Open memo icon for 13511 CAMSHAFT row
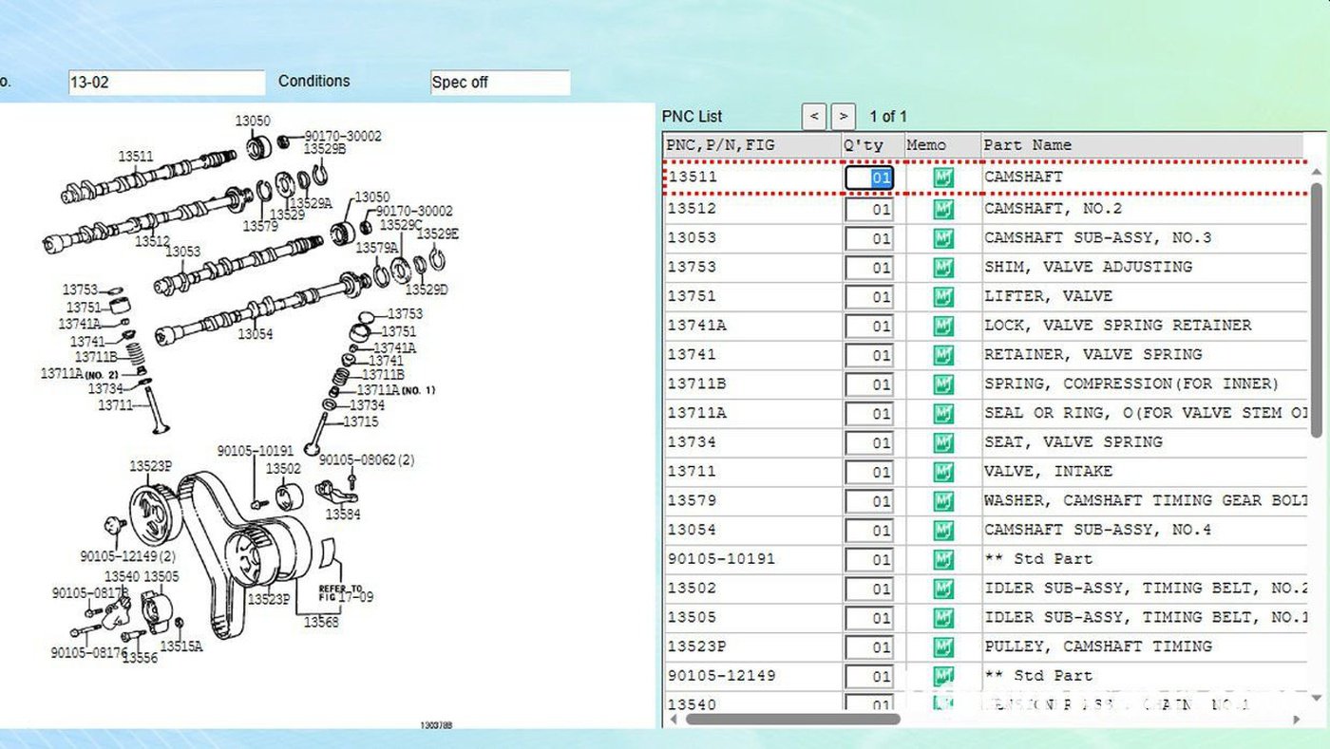Viewport: 1330px width, 749px height. pos(942,178)
